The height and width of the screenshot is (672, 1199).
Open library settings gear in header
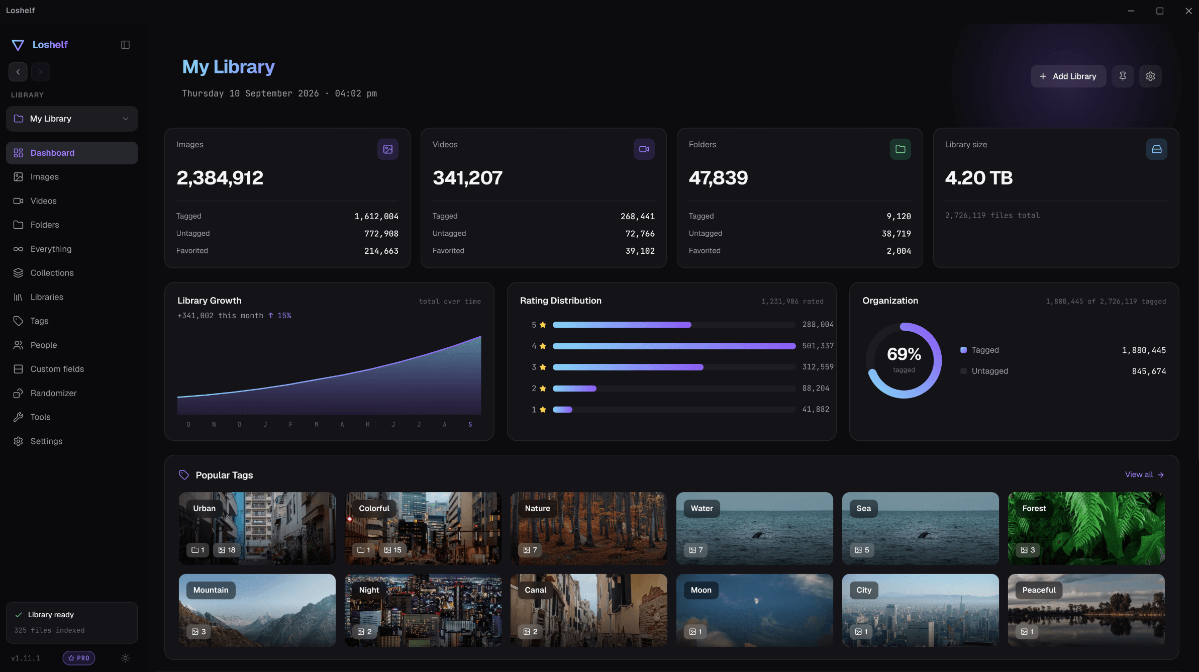click(1150, 76)
